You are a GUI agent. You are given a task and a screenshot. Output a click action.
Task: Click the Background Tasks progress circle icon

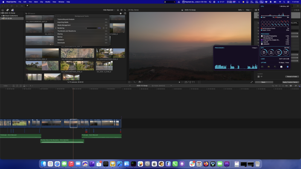27,6
